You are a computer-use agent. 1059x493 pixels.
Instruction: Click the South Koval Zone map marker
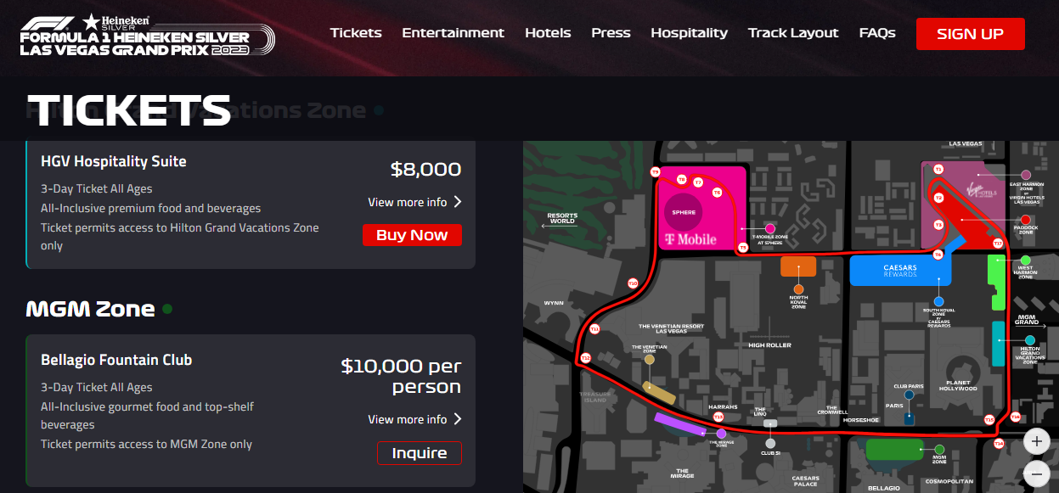tap(938, 301)
